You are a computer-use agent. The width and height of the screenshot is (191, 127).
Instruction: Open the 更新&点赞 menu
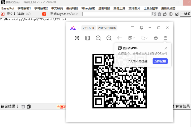[x=168, y=8]
